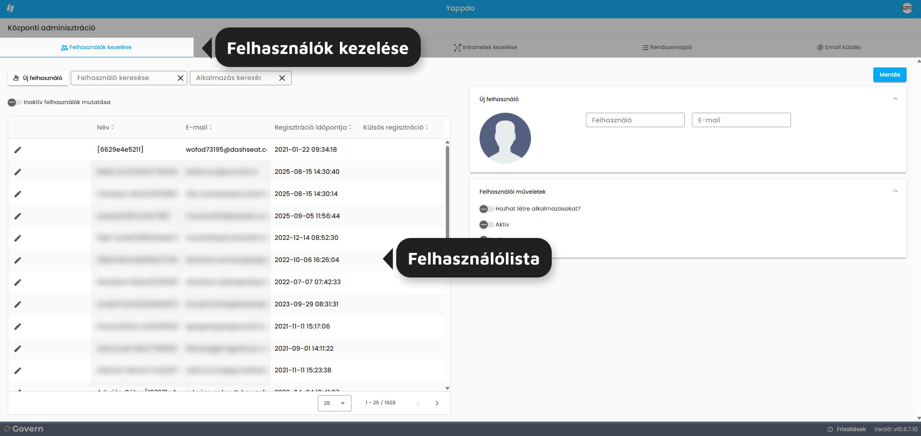Collapse the Felhasználói műveletek panel
The image size is (921, 436).
click(x=895, y=191)
